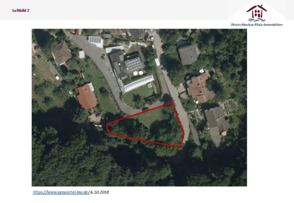Click the solar panel array at top
The image size is (294, 203).
[x=95, y=40]
